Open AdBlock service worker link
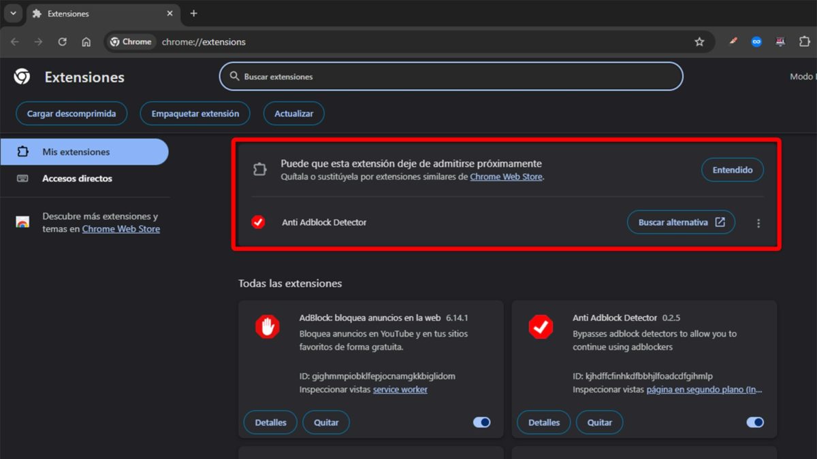817x459 pixels. point(400,390)
